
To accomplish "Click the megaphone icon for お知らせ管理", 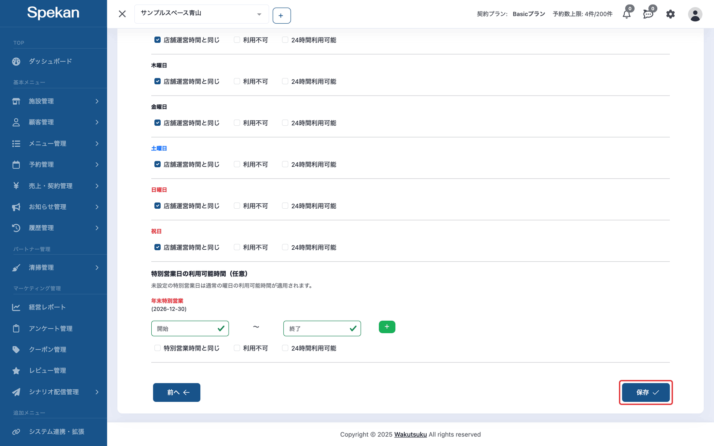I will click(x=16, y=207).
